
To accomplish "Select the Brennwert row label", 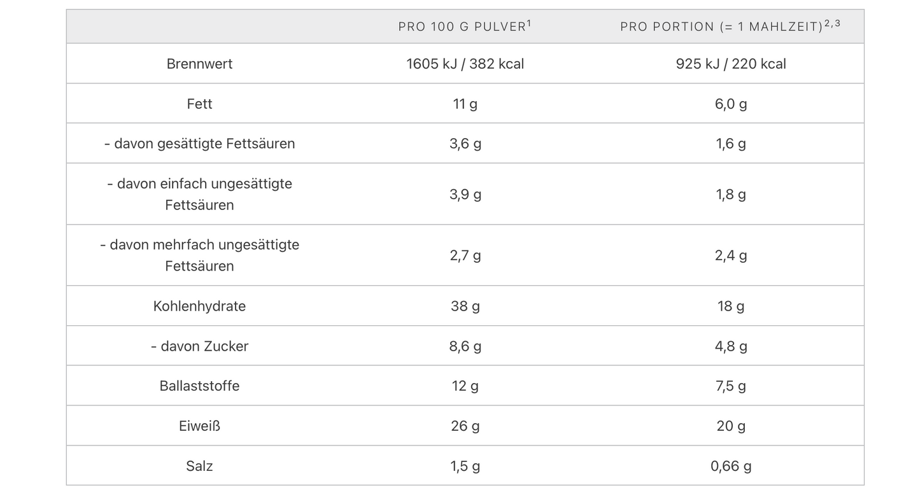I will 199,64.
